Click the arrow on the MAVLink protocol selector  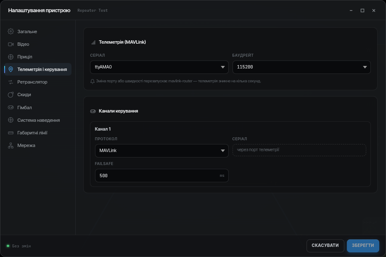(x=222, y=151)
